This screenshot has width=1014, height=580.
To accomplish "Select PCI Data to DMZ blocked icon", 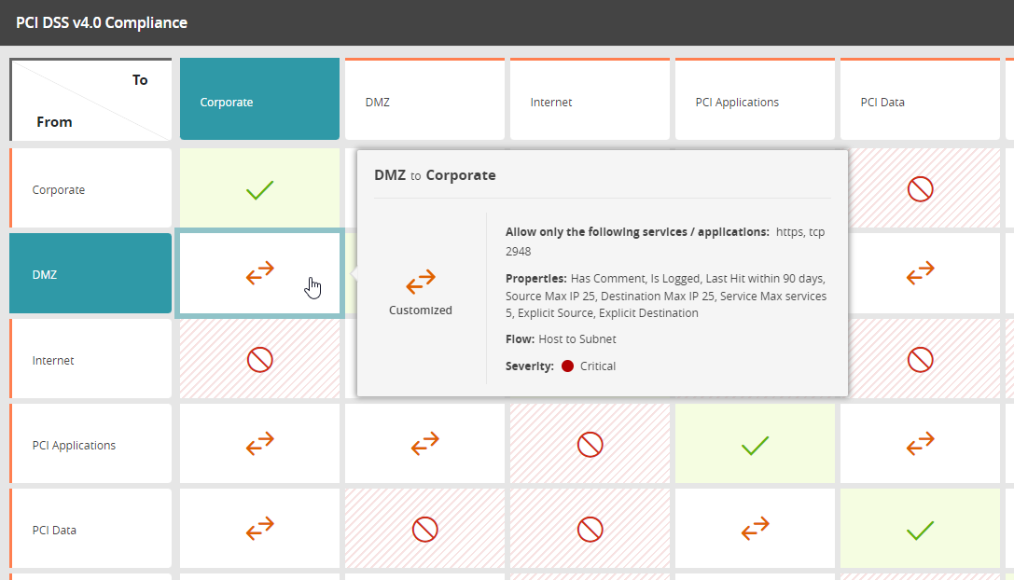I will [x=424, y=530].
